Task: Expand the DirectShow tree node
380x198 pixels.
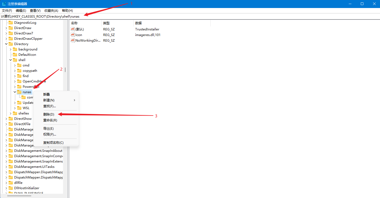Action: click(6, 119)
